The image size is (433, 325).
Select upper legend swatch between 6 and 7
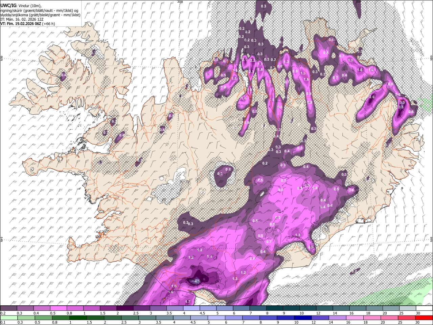[241, 308]
